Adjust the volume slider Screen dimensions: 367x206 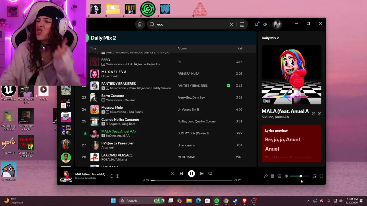click(x=299, y=176)
